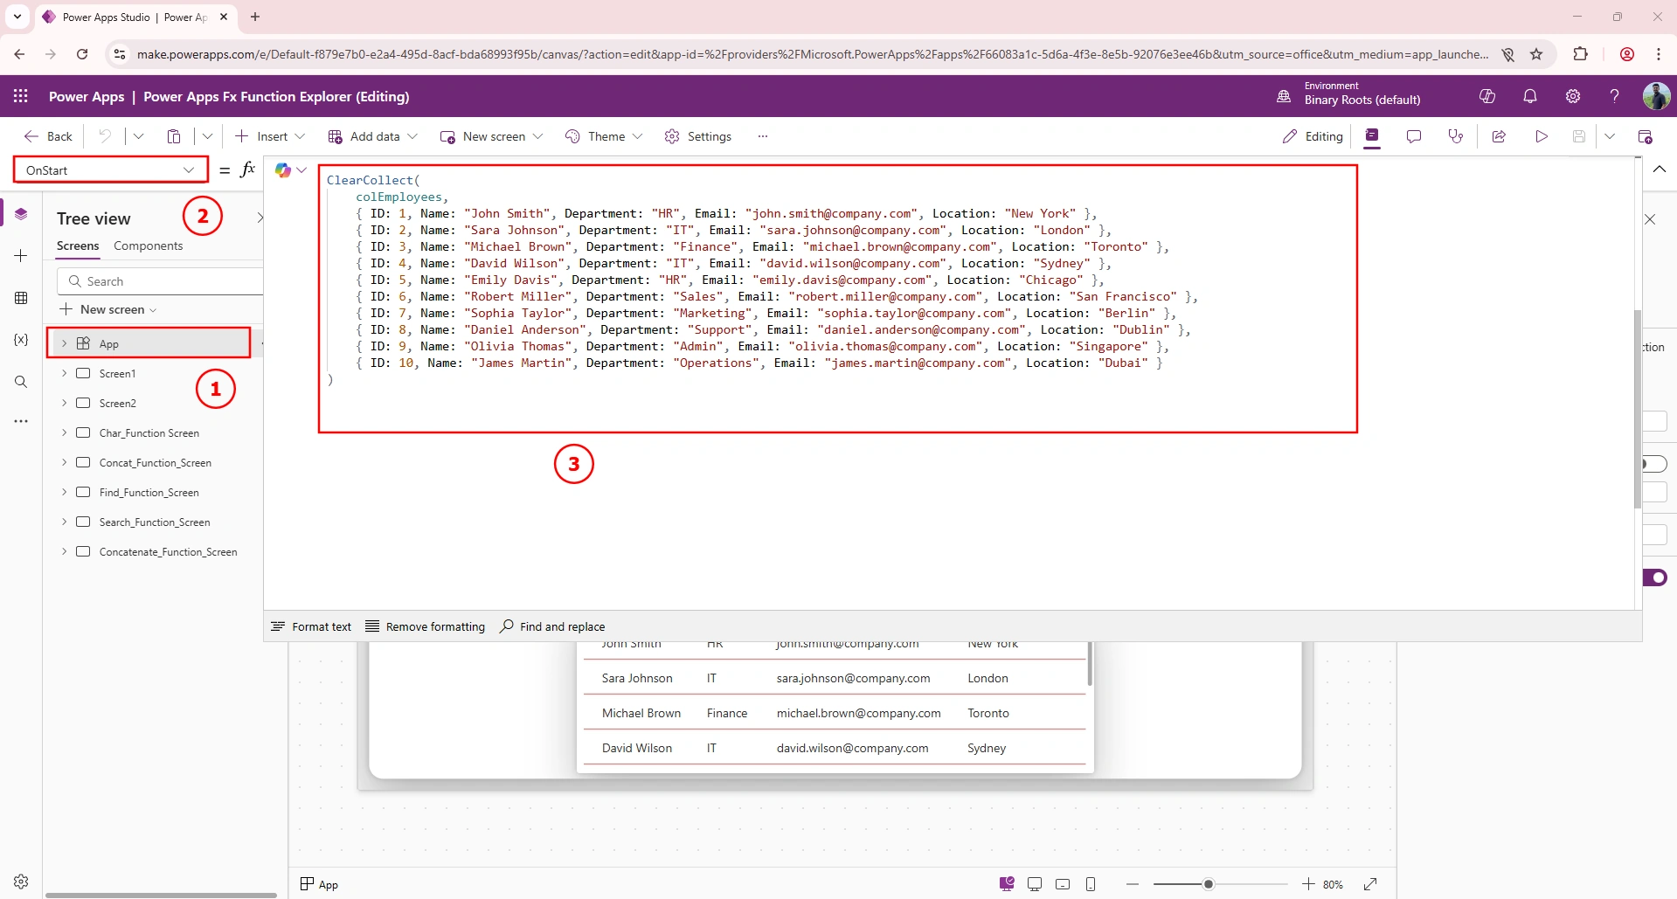Open the Copilot icon in the header
The image size is (1677, 899).
coord(1487,96)
